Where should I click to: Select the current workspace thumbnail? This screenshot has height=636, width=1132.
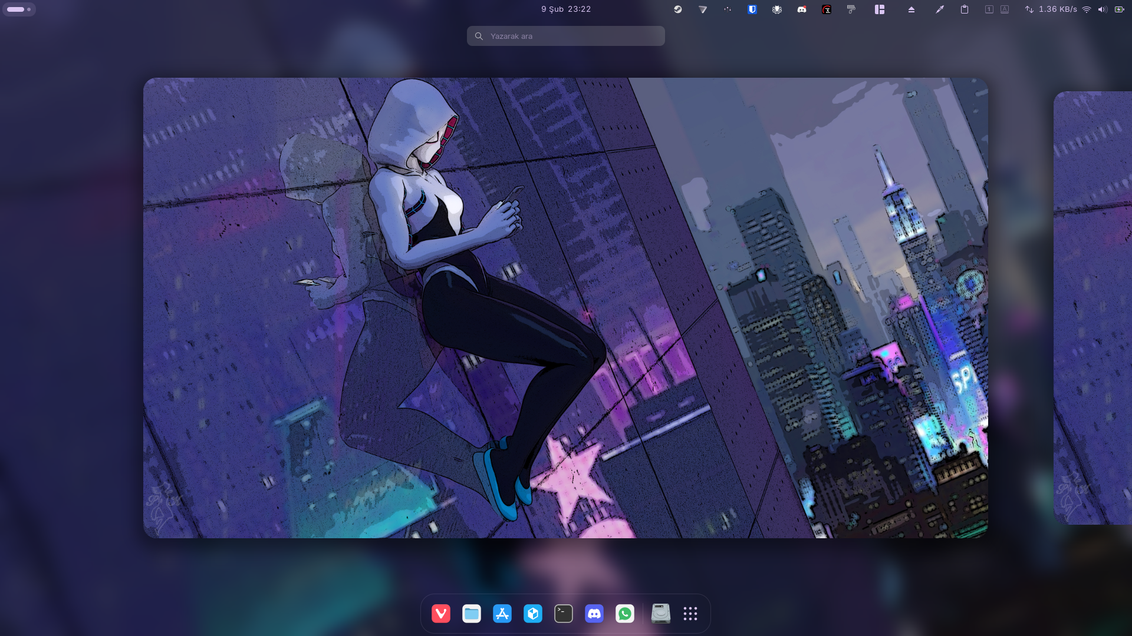tap(565, 308)
